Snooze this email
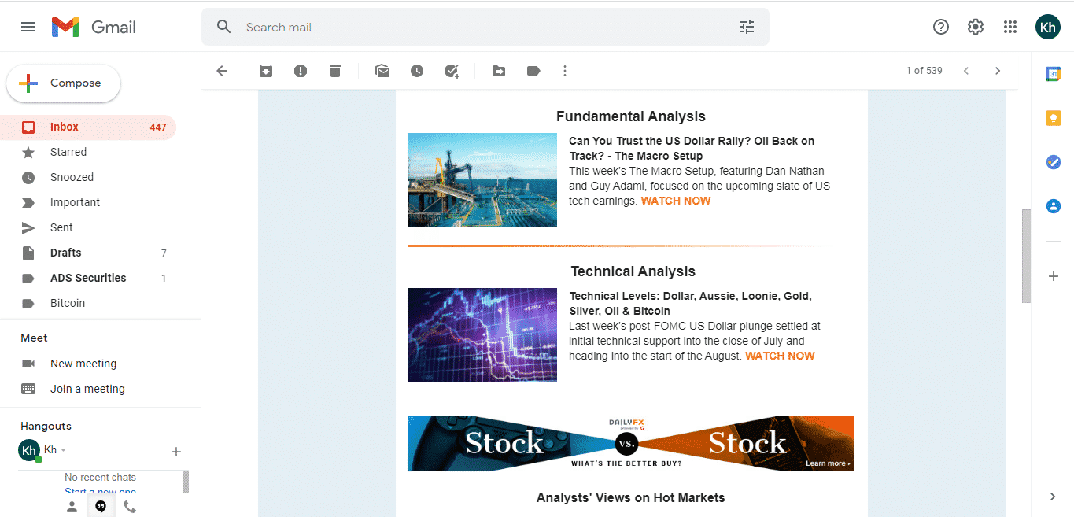This screenshot has width=1074, height=517. pyautogui.click(x=417, y=71)
